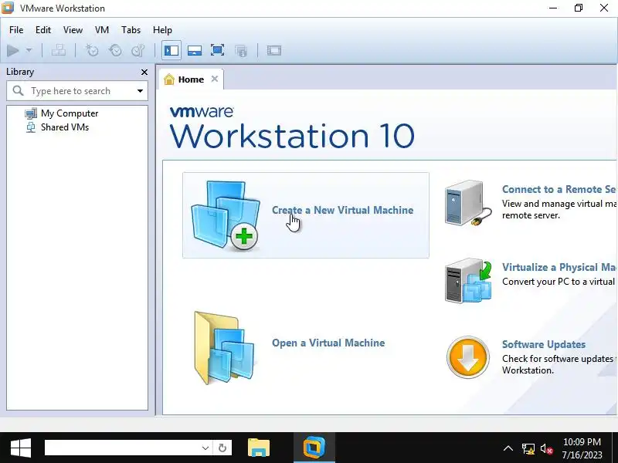Click the taskbar refresh button
This screenshot has height=463, width=618.
click(222, 448)
